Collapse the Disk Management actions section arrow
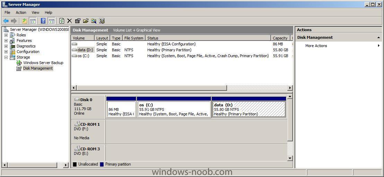 (x=378, y=38)
